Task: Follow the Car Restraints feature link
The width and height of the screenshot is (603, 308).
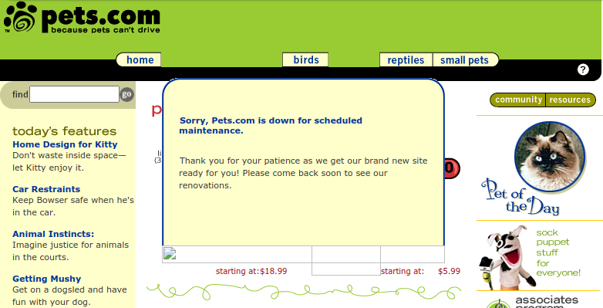Action: click(46, 189)
